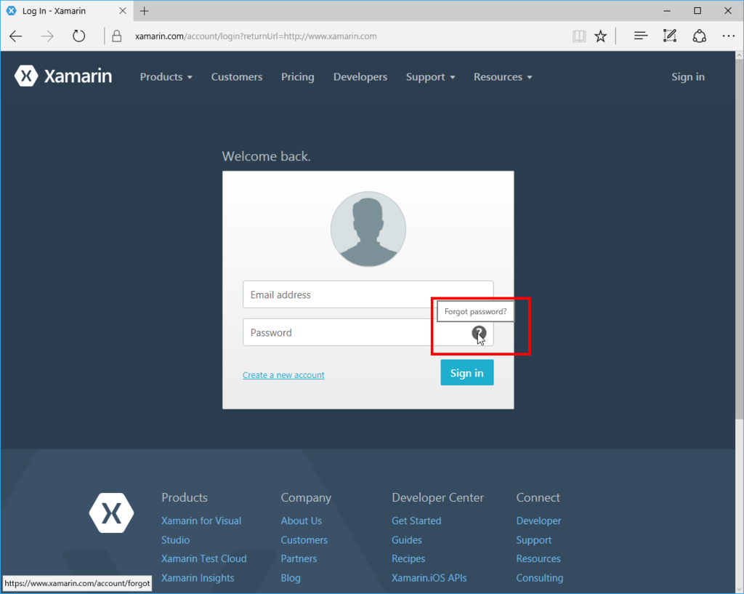Screen dimensions: 744x594
Task: Maximize the Edge browser window
Action: pos(697,10)
